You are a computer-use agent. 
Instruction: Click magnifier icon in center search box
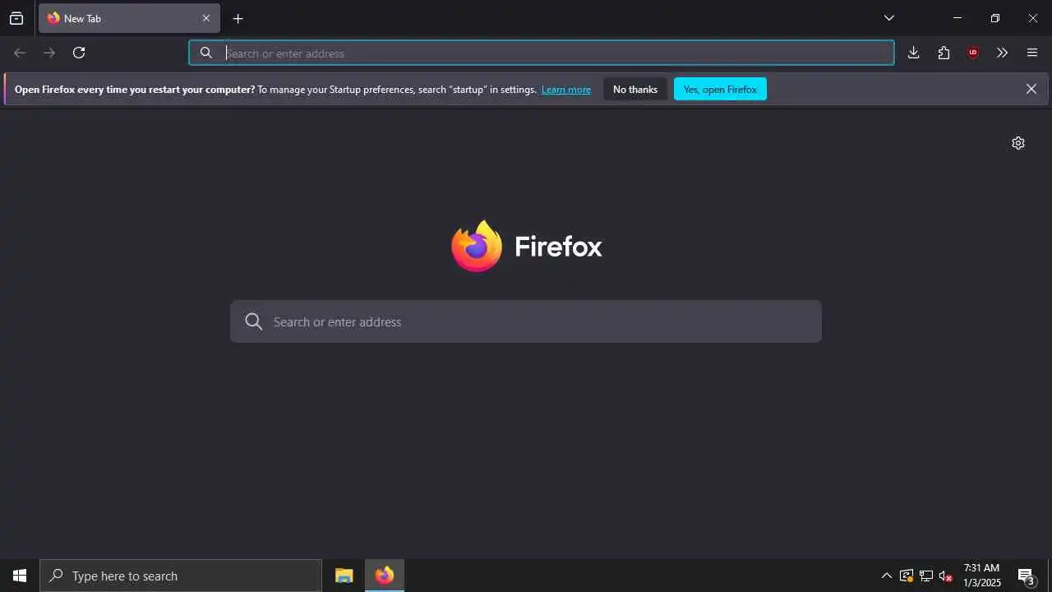(x=254, y=321)
